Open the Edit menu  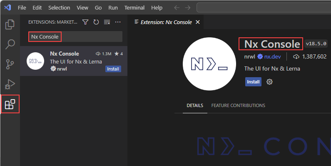pos(37,8)
